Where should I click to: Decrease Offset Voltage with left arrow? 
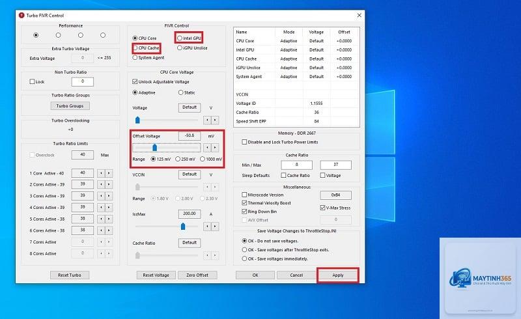[207, 147]
